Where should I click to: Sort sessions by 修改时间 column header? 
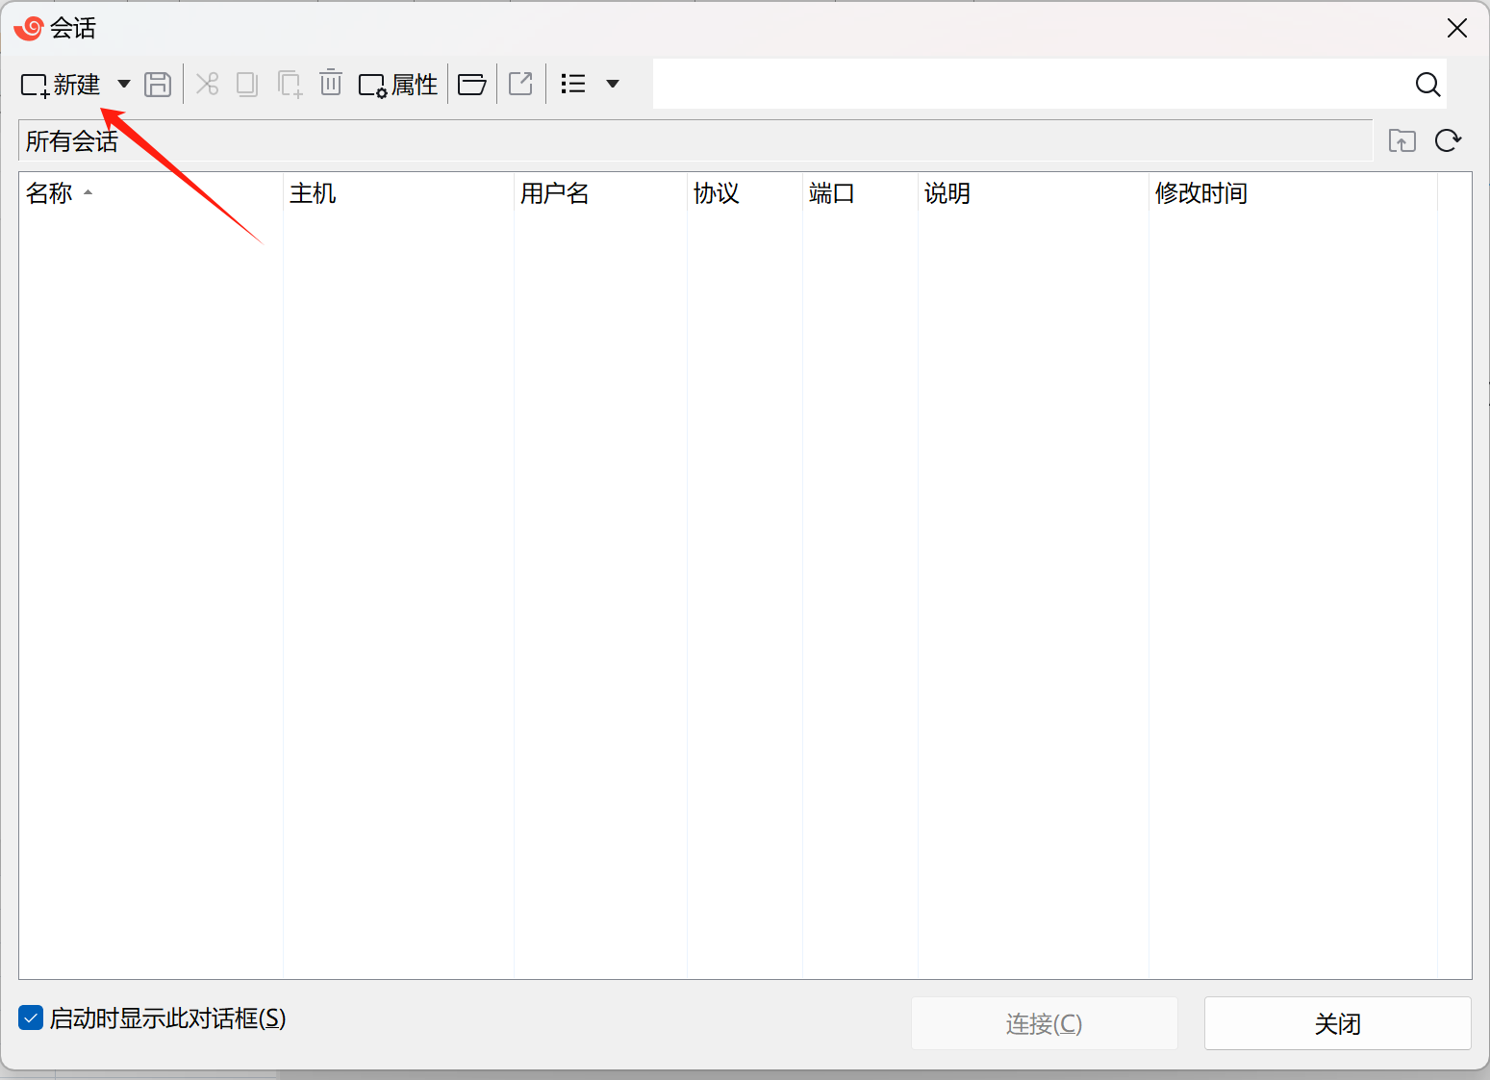click(1200, 193)
